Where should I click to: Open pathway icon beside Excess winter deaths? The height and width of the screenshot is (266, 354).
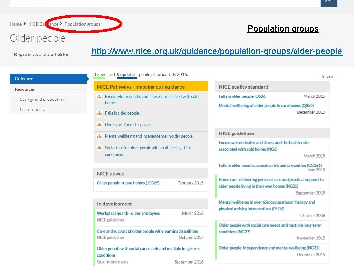(99, 97)
